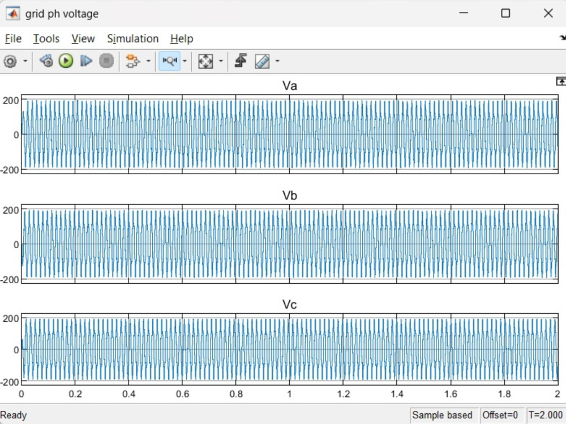Open the Triggers tool icon

click(x=241, y=61)
